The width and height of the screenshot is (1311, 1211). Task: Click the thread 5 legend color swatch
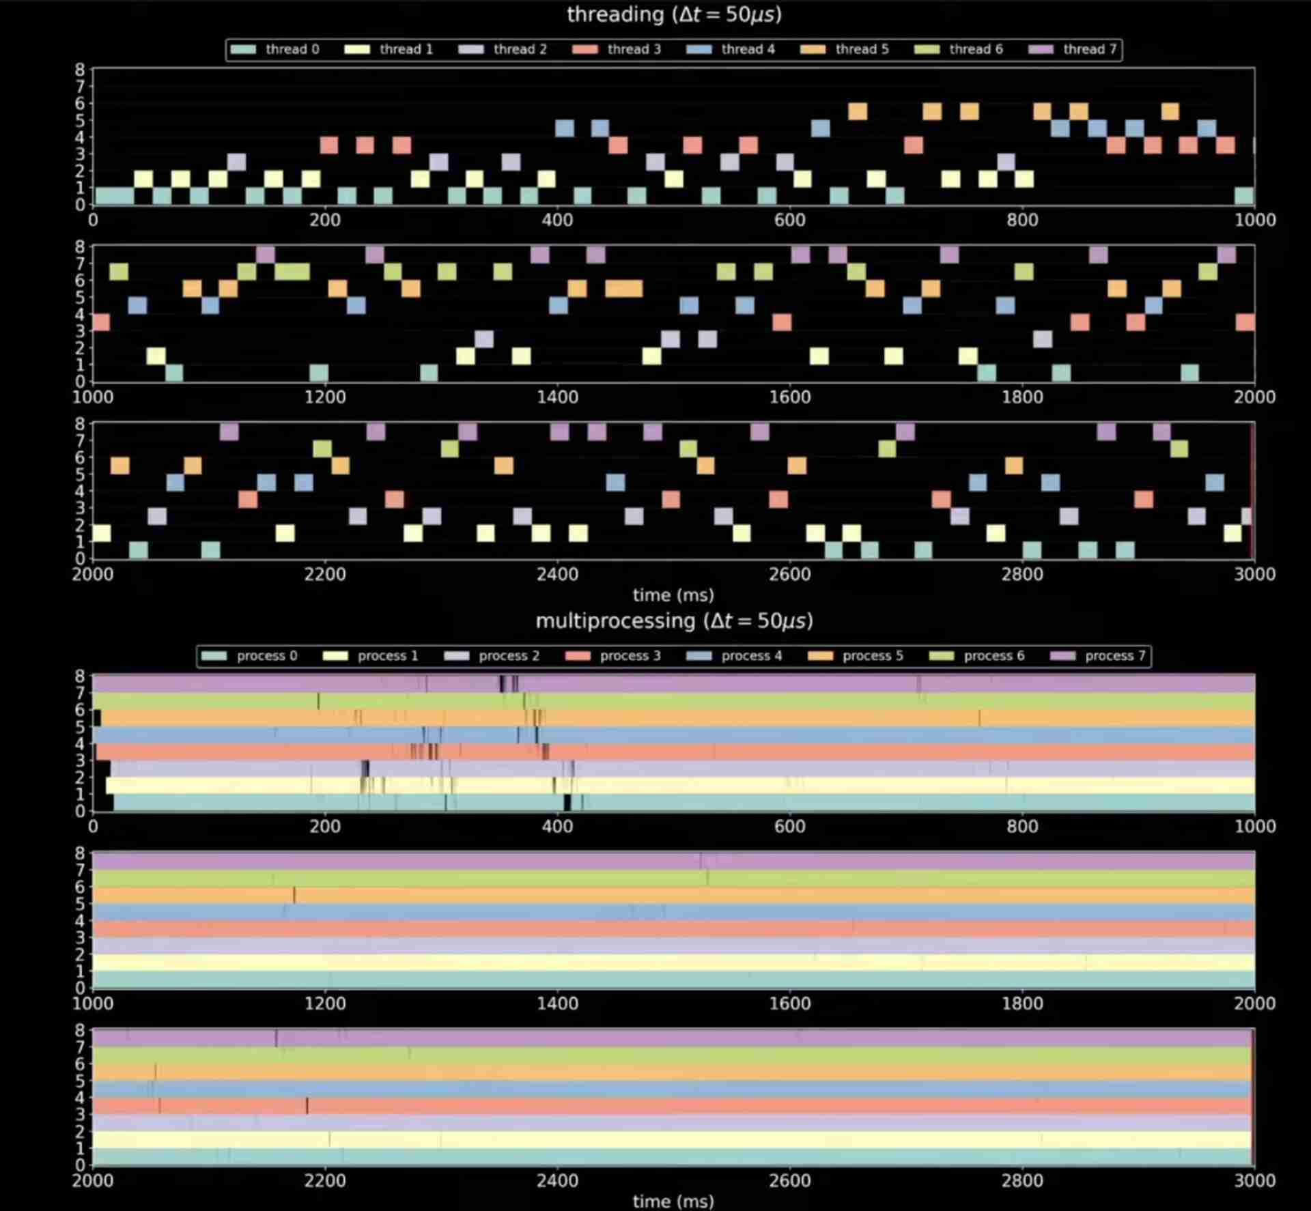[813, 49]
